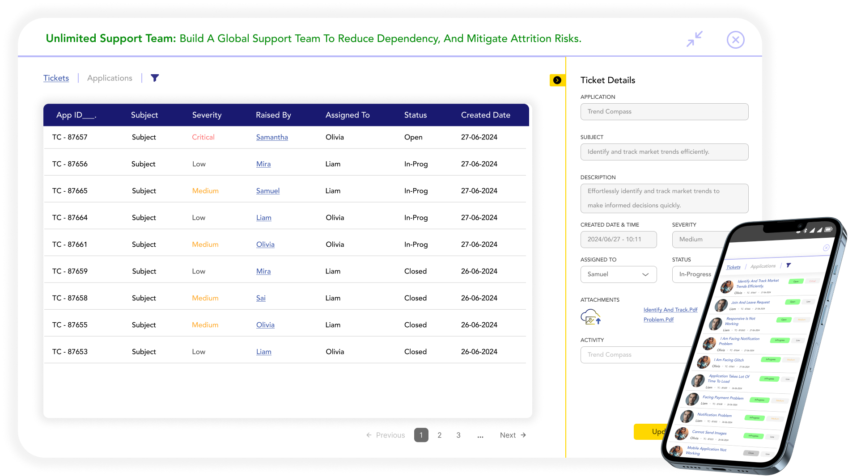Close the panel with the circled X
848x476 pixels.
click(735, 40)
